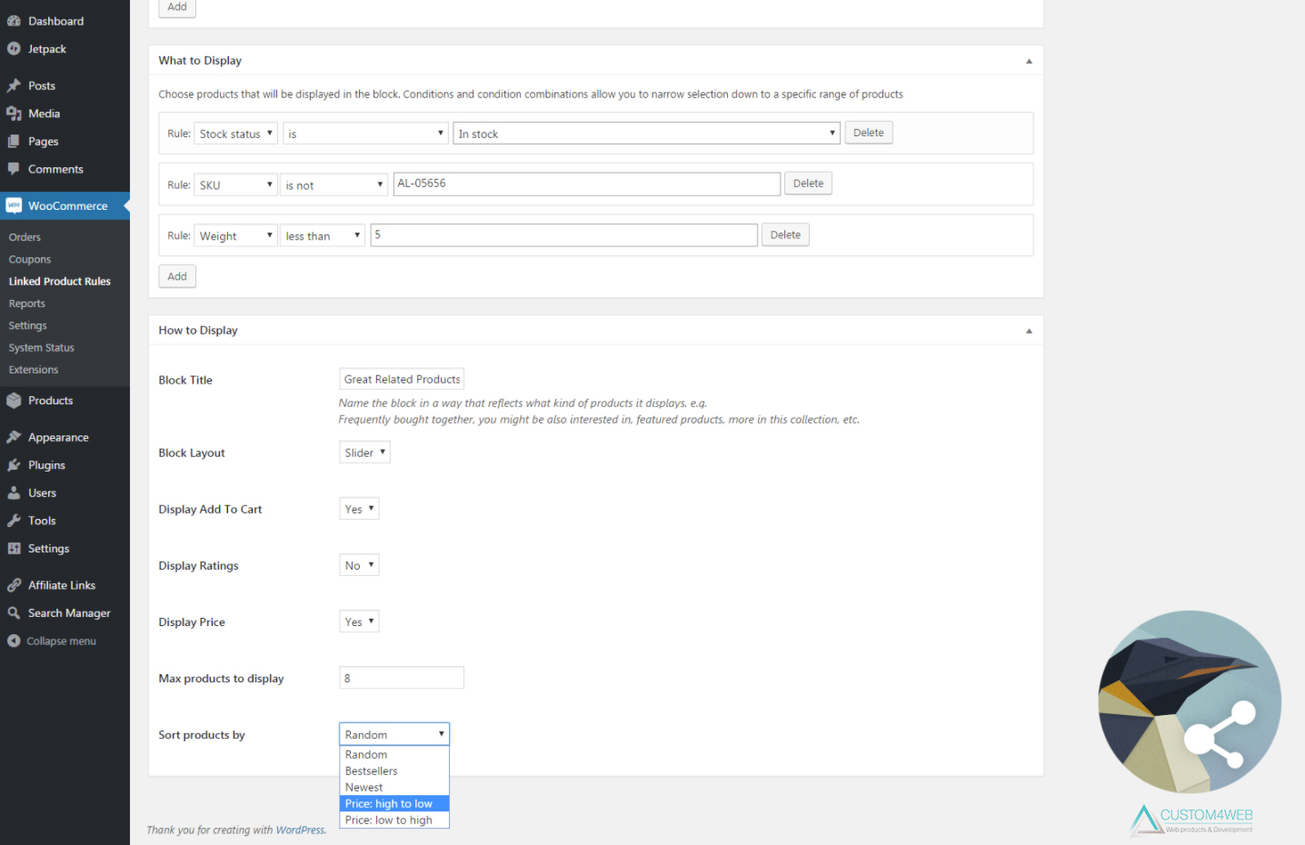The image size is (1305, 845).
Task: Click Add button below the rules
Action: coord(177,276)
